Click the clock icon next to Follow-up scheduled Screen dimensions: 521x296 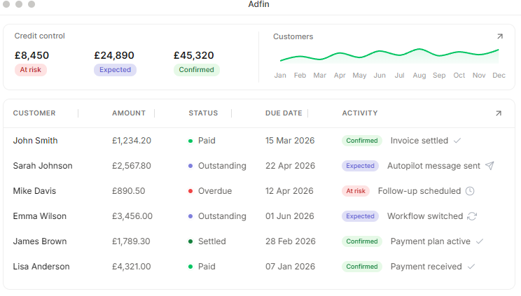(470, 191)
